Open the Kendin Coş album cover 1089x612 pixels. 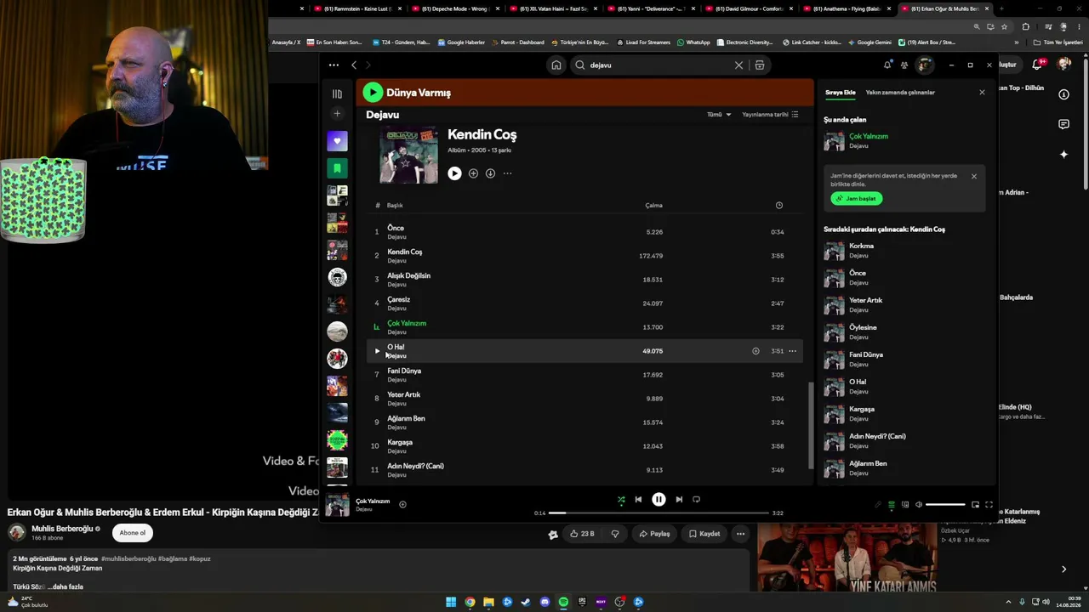[x=408, y=155]
